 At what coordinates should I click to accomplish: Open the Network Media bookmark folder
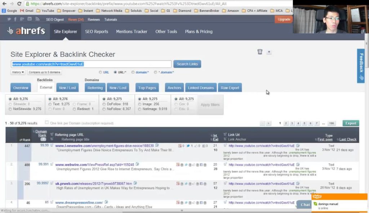[109, 10]
